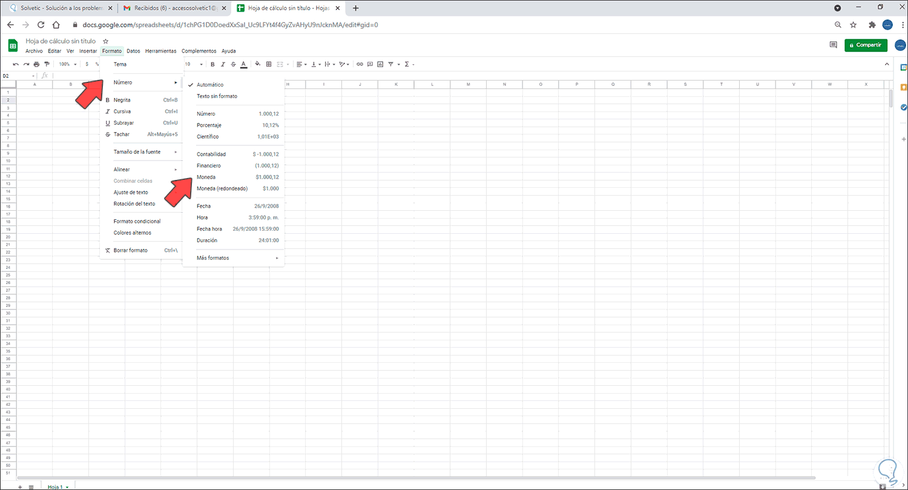The width and height of the screenshot is (908, 490).
Task: Click the Text color swatch
Action: pos(243,64)
